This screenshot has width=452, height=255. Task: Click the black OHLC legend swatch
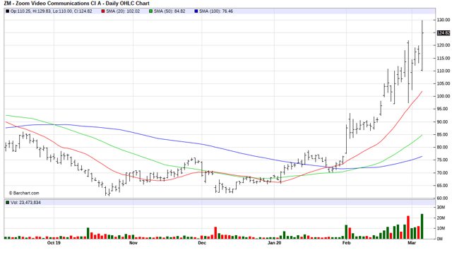[8, 11]
